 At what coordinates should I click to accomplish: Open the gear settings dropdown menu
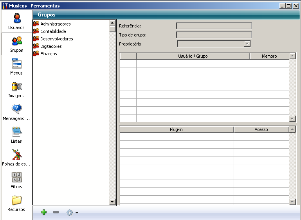72,213
